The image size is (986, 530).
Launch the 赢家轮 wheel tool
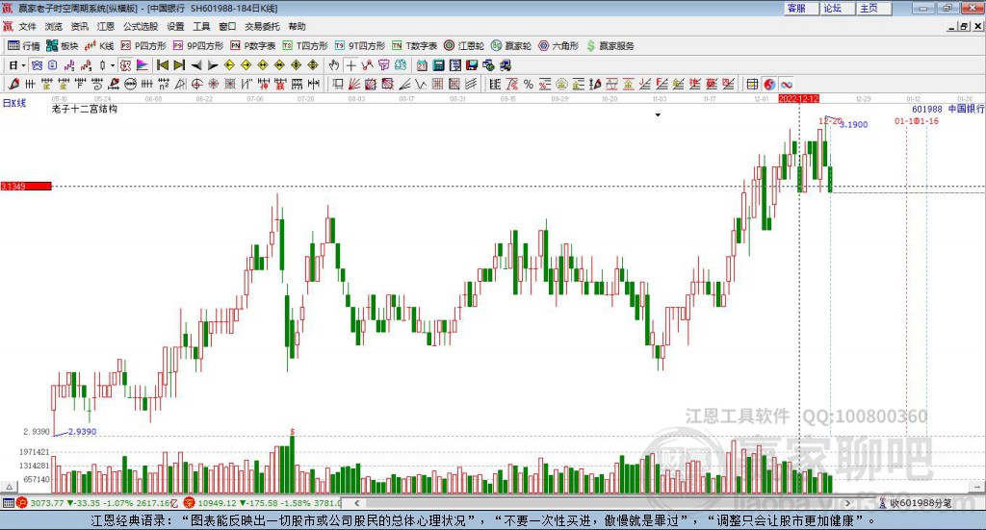click(511, 46)
